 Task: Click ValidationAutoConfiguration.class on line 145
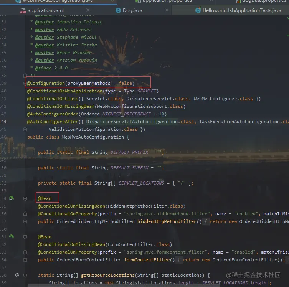pos(93,130)
